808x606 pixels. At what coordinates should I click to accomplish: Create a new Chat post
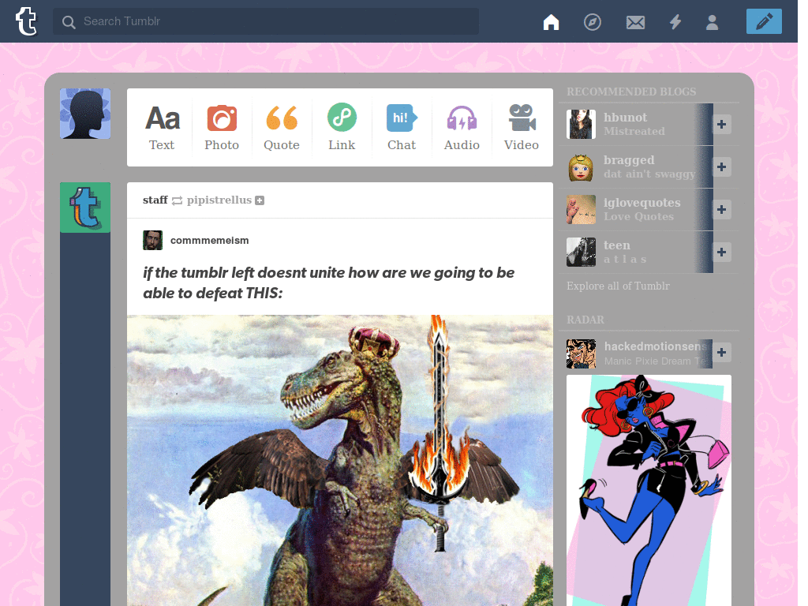402,127
